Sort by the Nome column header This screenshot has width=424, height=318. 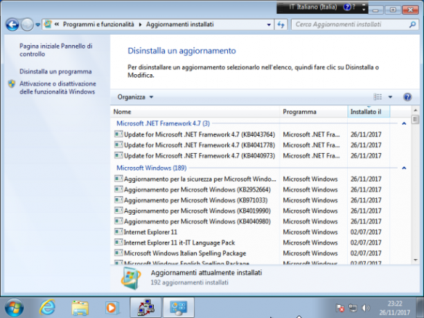point(195,112)
